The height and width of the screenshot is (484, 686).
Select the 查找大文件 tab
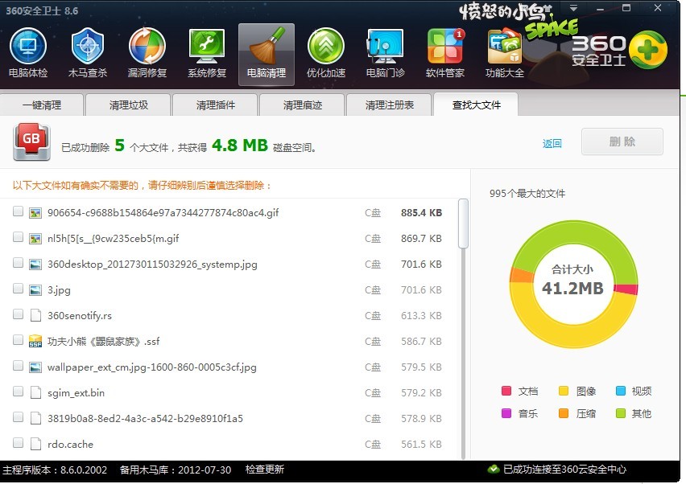click(x=476, y=105)
